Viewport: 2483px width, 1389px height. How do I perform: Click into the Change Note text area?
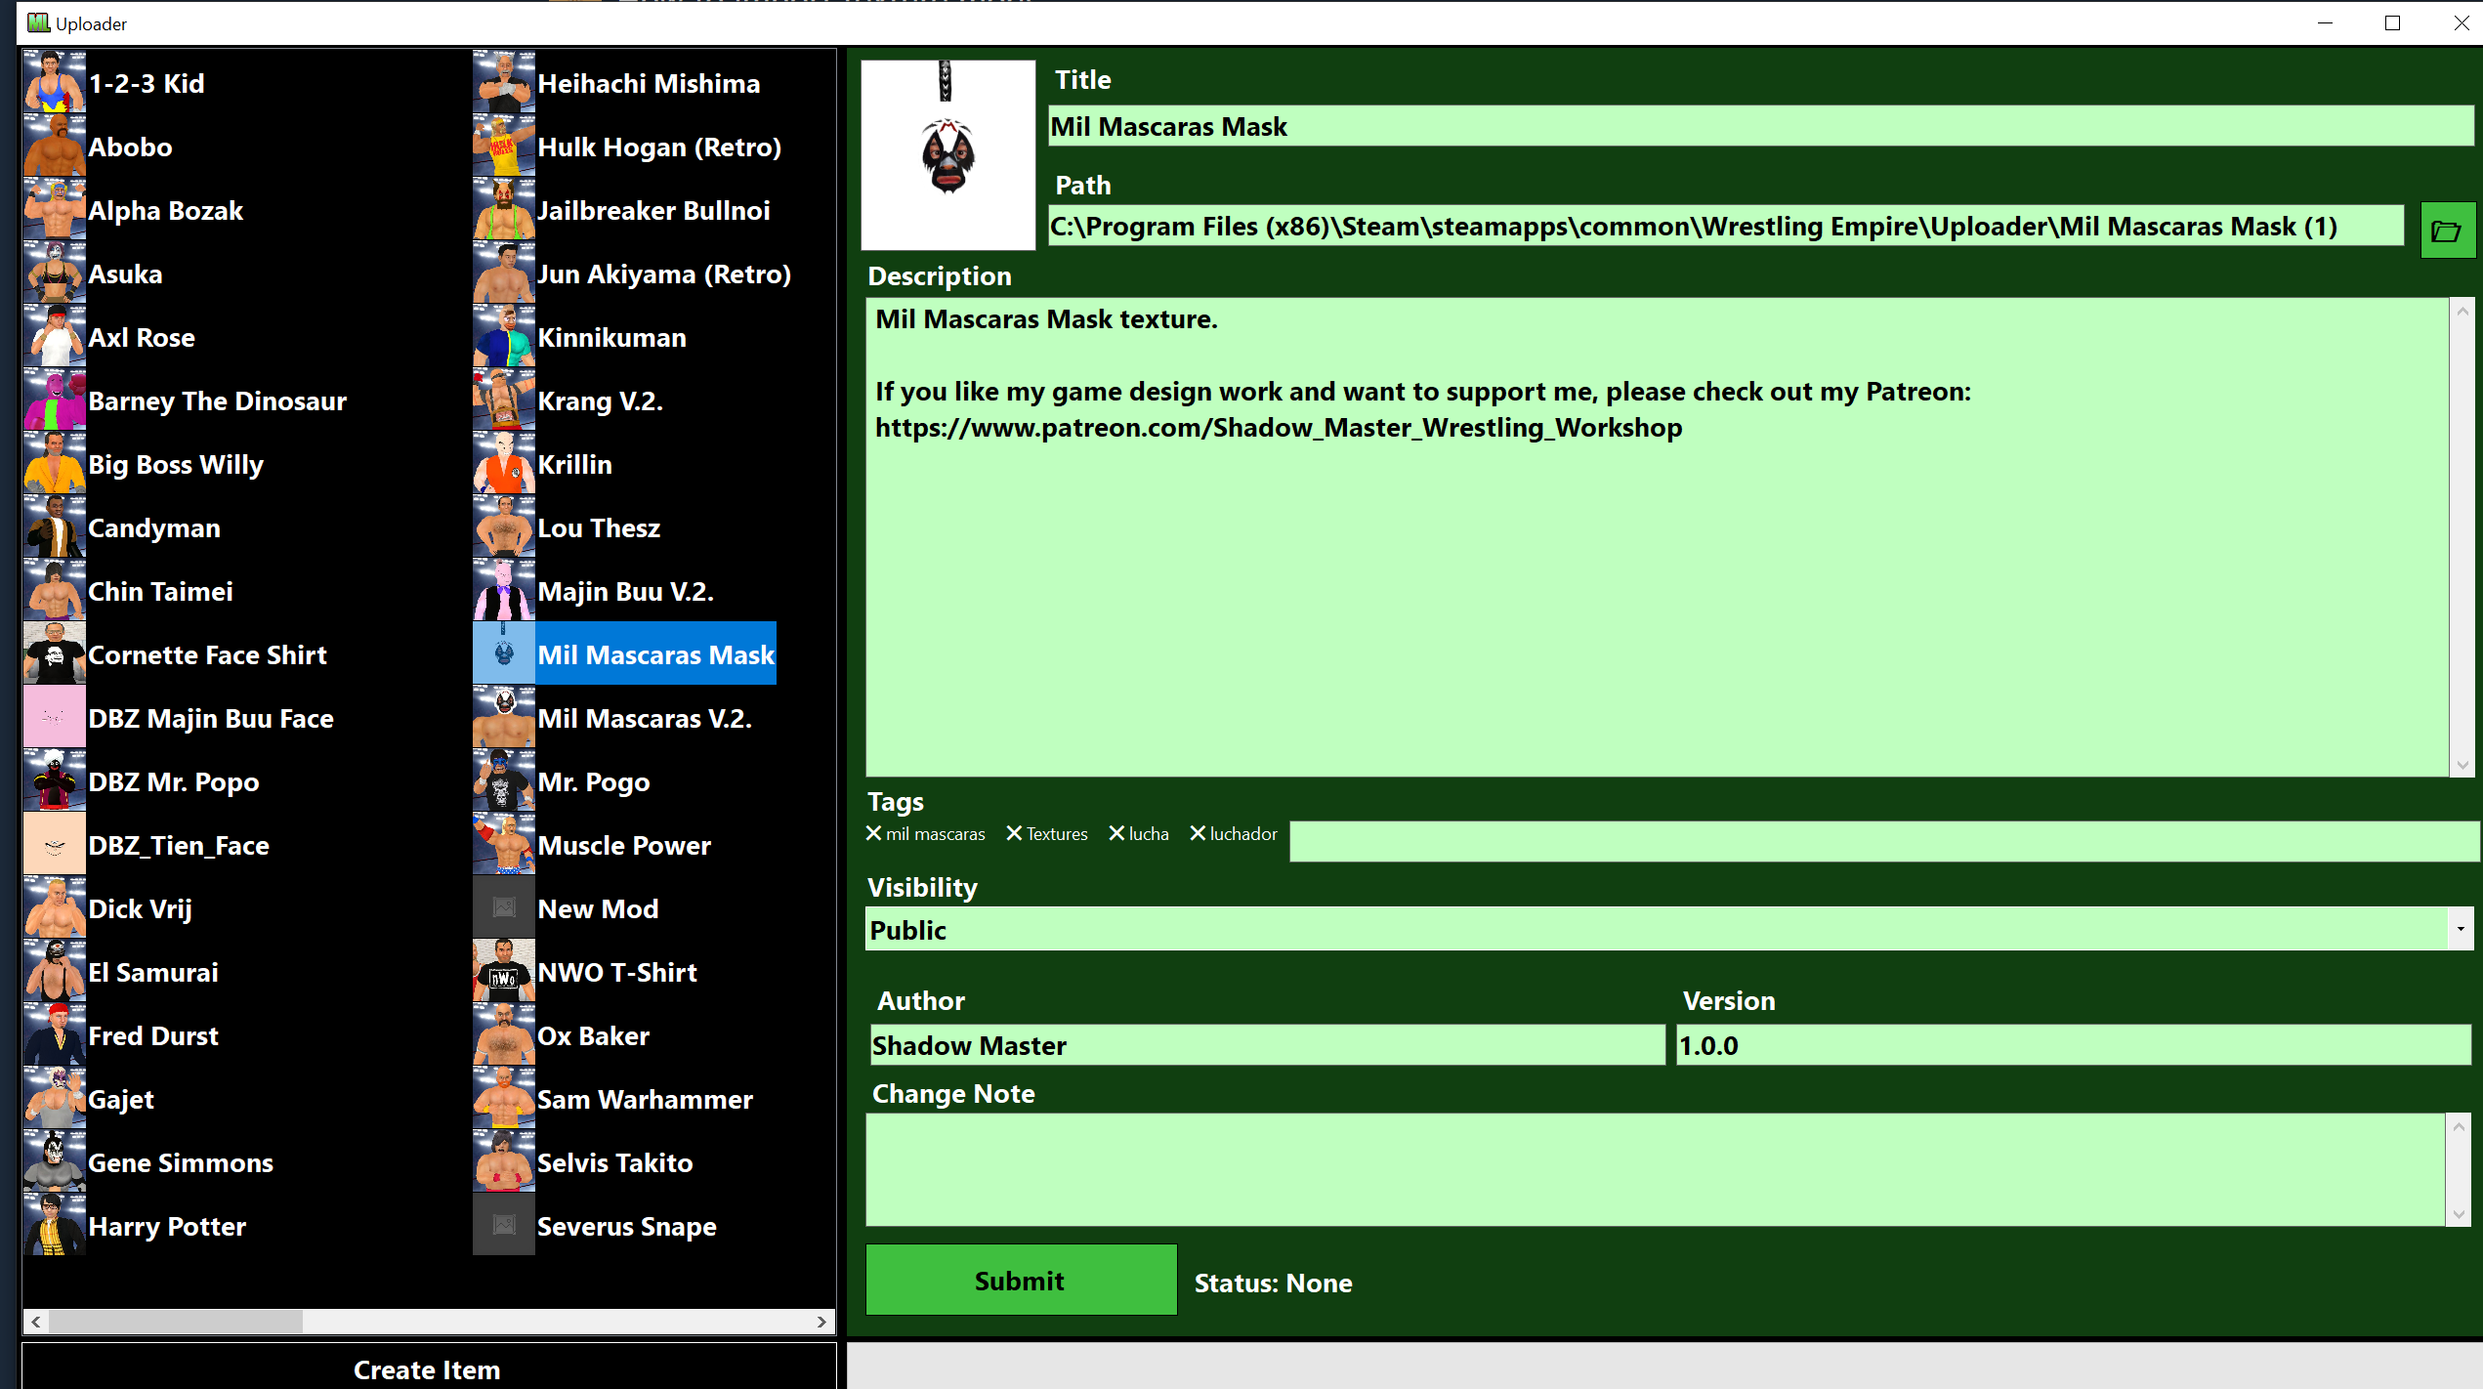1654,1169
